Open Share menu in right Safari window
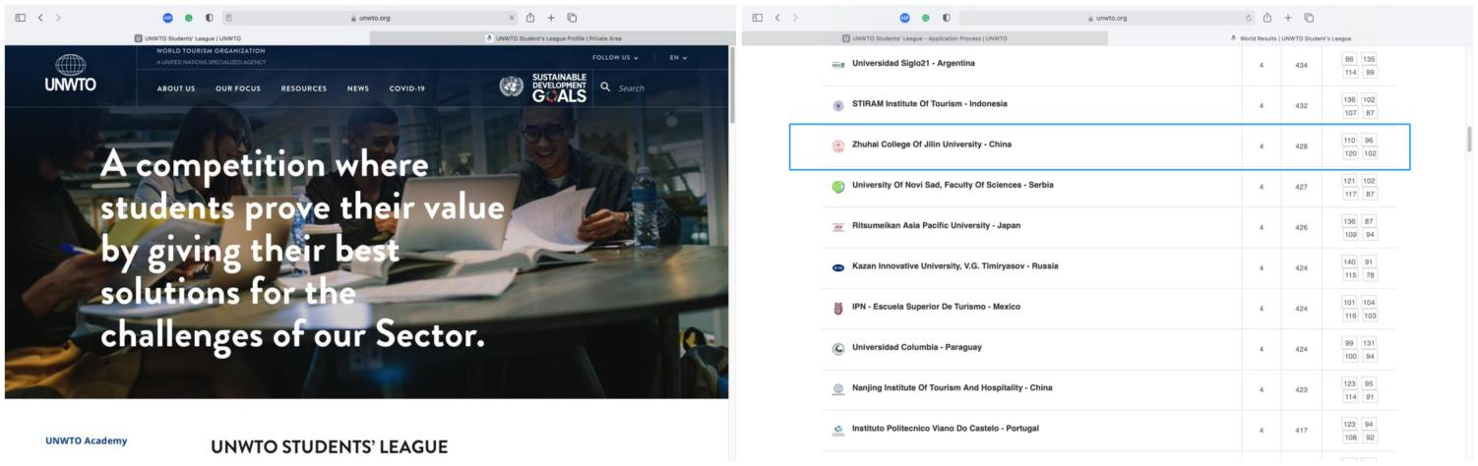 pyautogui.click(x=1268, y=17)
